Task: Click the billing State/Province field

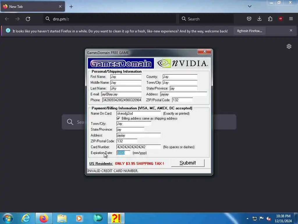Action: (x=130, y=129)
